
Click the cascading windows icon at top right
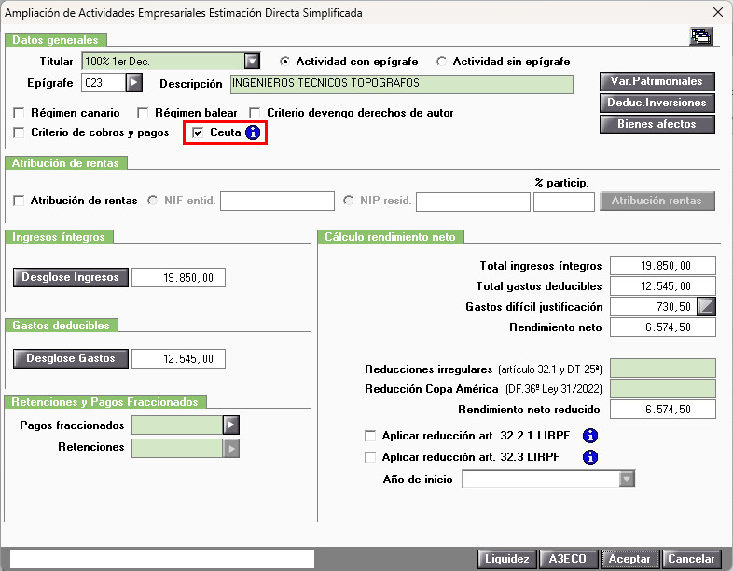[x=701, y=36]
